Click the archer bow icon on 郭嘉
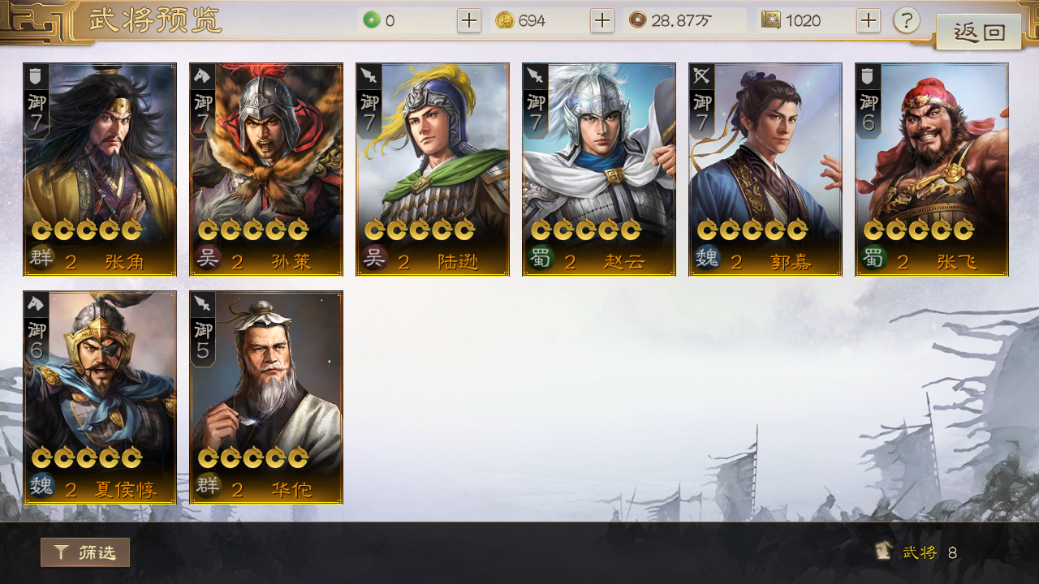The image size is (1039, 584). point(701,77)
